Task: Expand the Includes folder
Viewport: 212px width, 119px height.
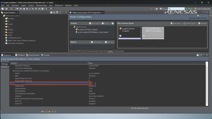Action: click(4, 19)
